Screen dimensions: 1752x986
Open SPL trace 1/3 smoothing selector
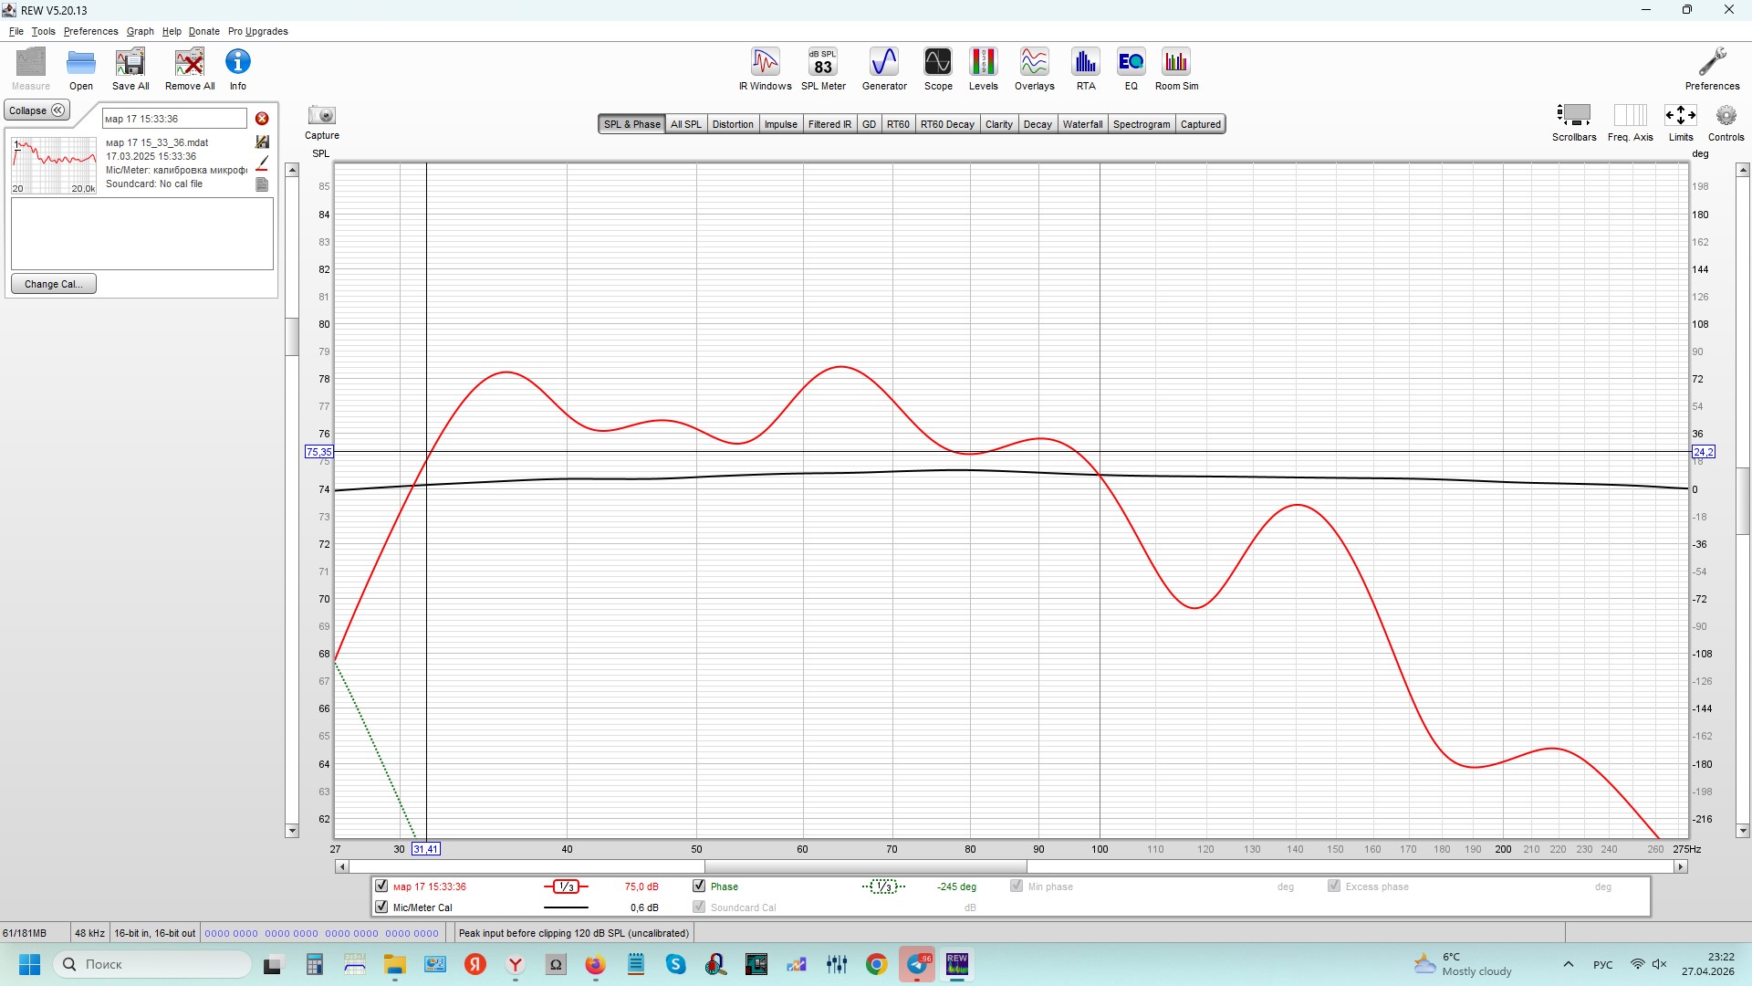tap(566, 886)
